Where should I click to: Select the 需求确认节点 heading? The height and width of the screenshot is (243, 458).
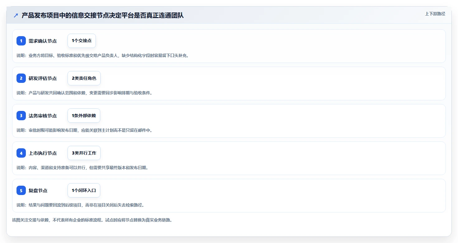click(43, 41)
